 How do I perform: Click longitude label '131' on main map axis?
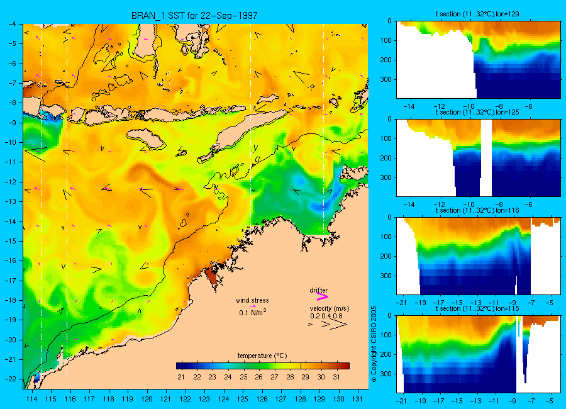[x=357, y=399]
